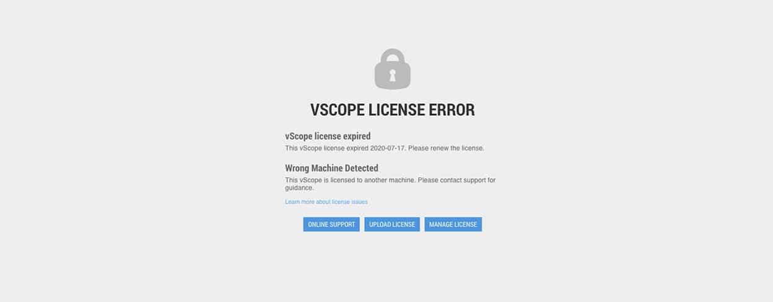The height and width of the screenshot is (302, 773).
Task: Open Online Support
Action: coord(331,224)
